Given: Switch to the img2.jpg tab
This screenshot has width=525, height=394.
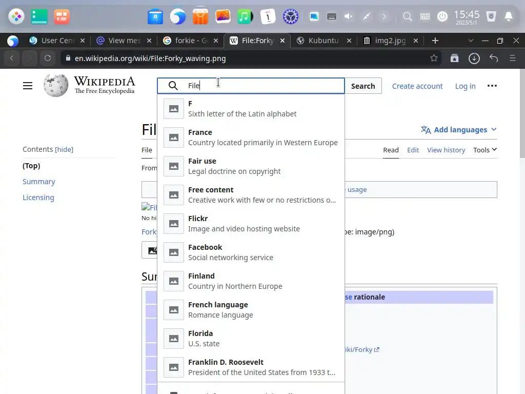Looking at the screenshot, I should pyautogui.click(x=390, y=41).
